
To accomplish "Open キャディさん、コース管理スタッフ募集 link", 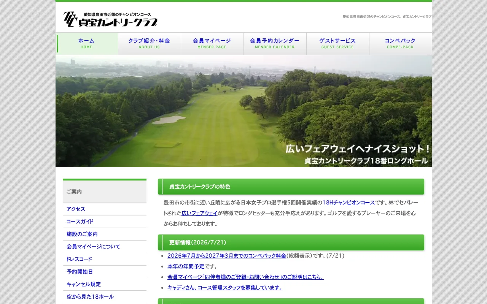I will (x=225, y=288).
